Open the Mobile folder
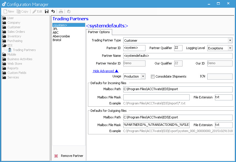 pos(4,54)
